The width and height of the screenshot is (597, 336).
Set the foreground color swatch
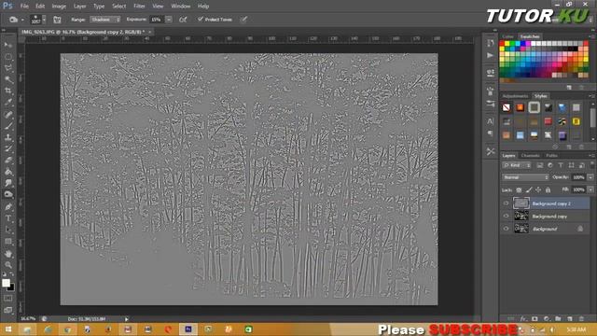(x=6, y=283)
